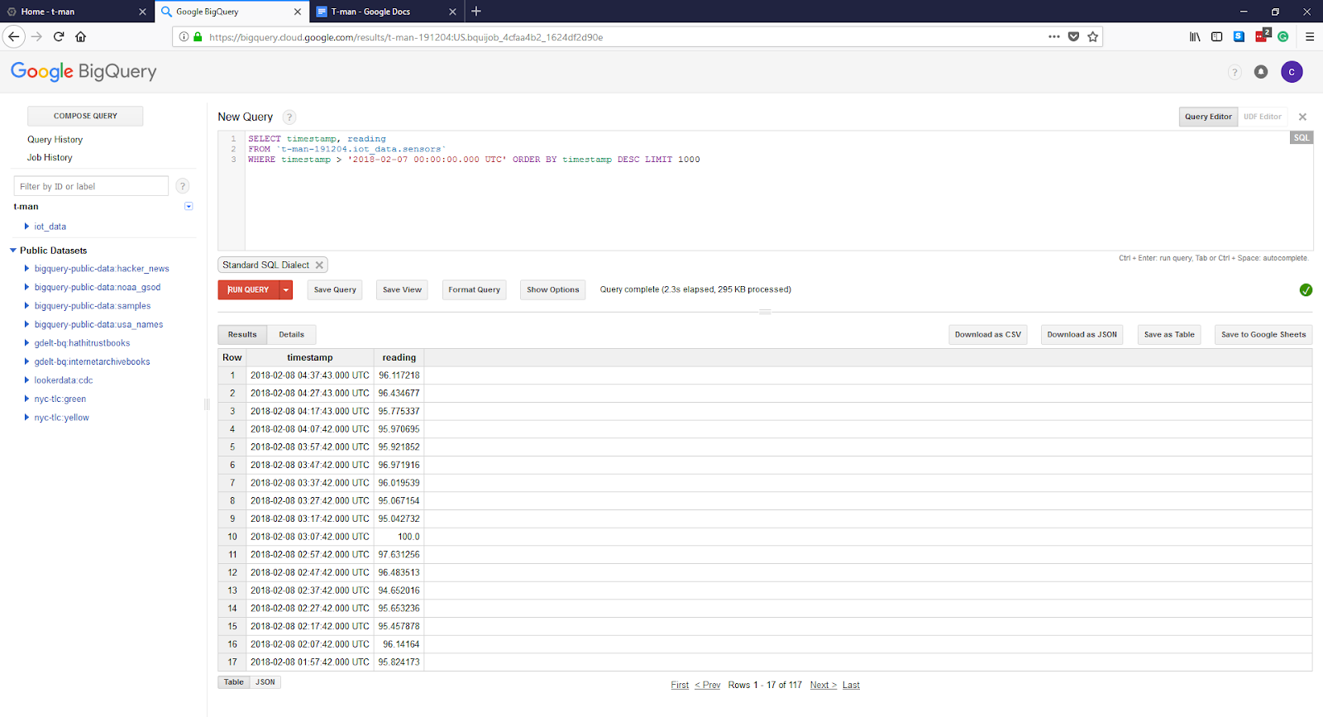Image resolution: width=1323 pixels, height=717 pixels.
Task: Expand bigquery-public-data:hacker_news dataset
Action: [x=26, y=269]
